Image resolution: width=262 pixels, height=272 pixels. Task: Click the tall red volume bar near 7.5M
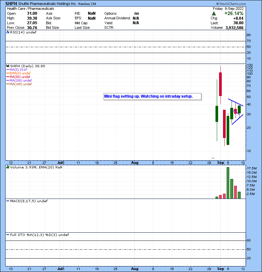point(235,192)
